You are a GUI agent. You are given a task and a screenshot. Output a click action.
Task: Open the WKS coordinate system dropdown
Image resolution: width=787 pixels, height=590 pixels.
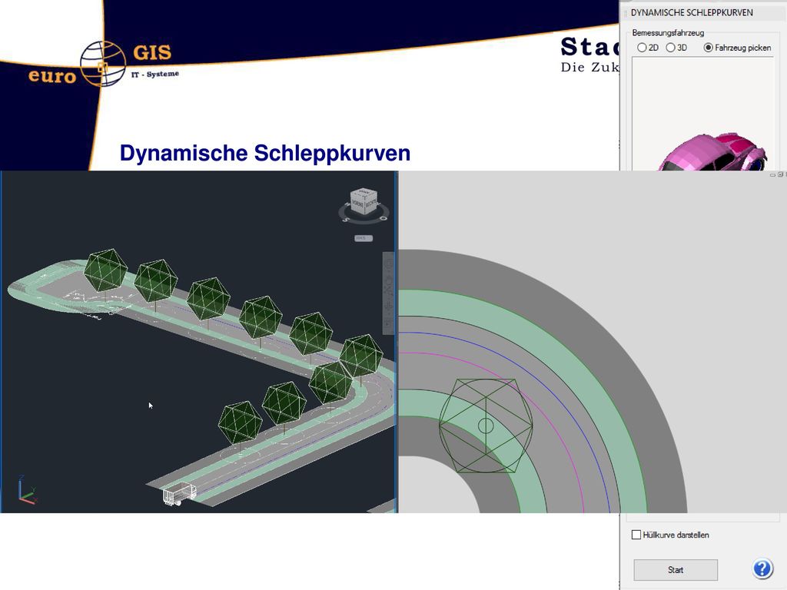364,238
